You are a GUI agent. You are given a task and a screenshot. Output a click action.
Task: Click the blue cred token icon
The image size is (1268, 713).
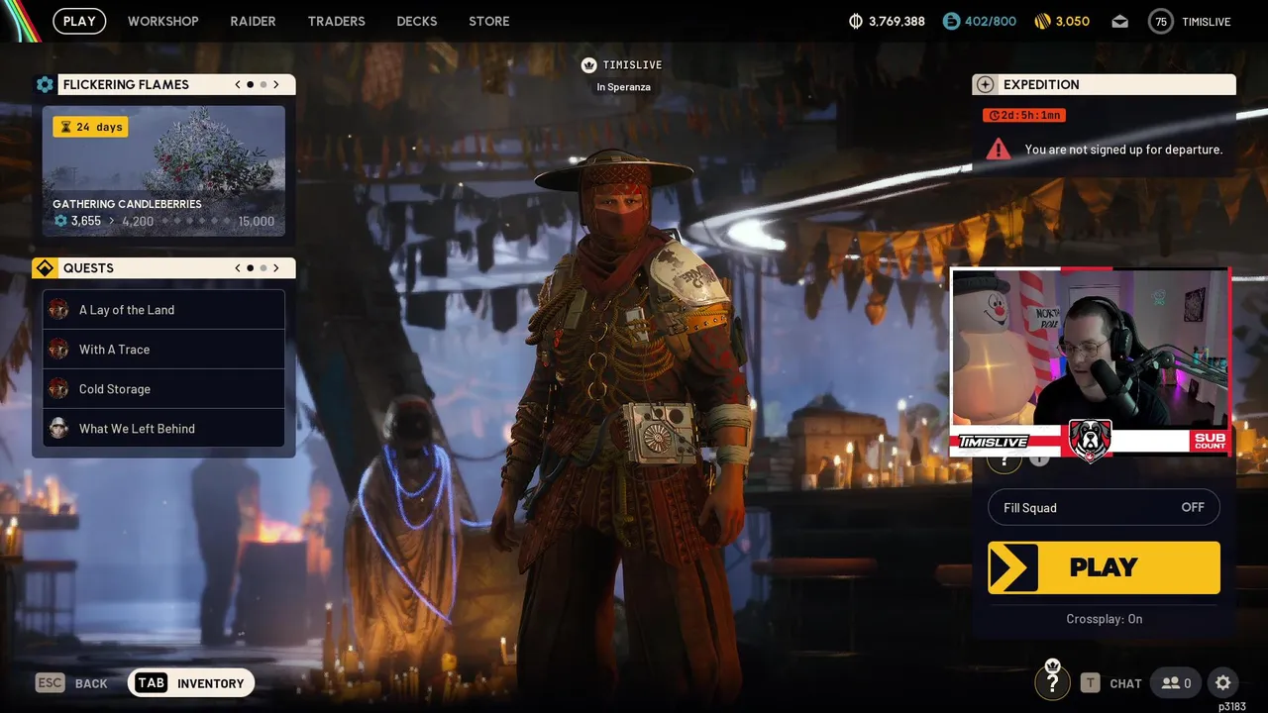click(951, 21)
